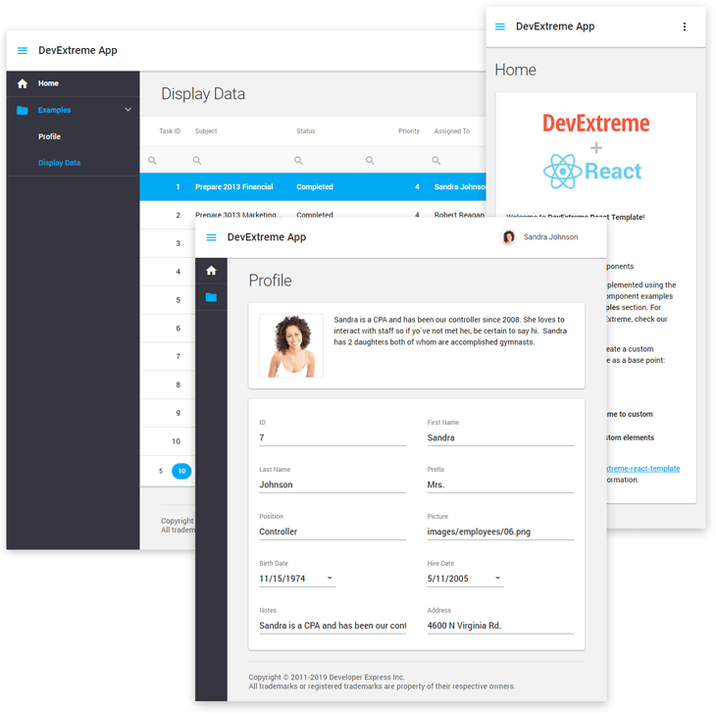This screenshot has width=716, height=714.
Task: Click the Sandra Johnson cell in row 1
Action: pyautogui.click(x=460, y=187)
